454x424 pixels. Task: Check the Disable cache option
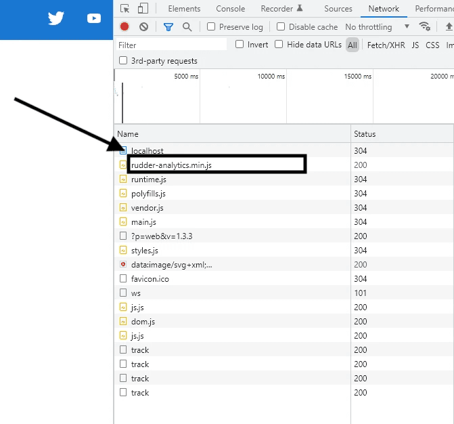tap(281, 27)
